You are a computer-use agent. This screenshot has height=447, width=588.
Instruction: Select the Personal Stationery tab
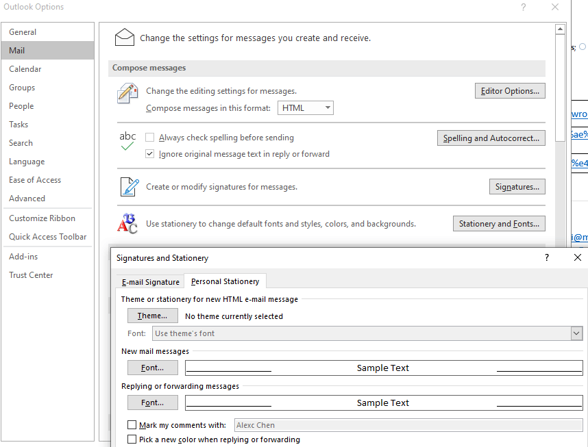tap(225, 281)
